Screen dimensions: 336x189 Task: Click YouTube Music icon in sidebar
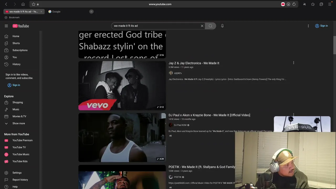click(6, 154)
